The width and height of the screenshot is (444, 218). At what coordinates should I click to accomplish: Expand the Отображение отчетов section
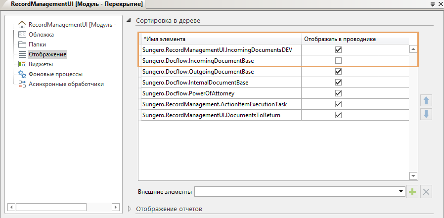coord(130,209)
